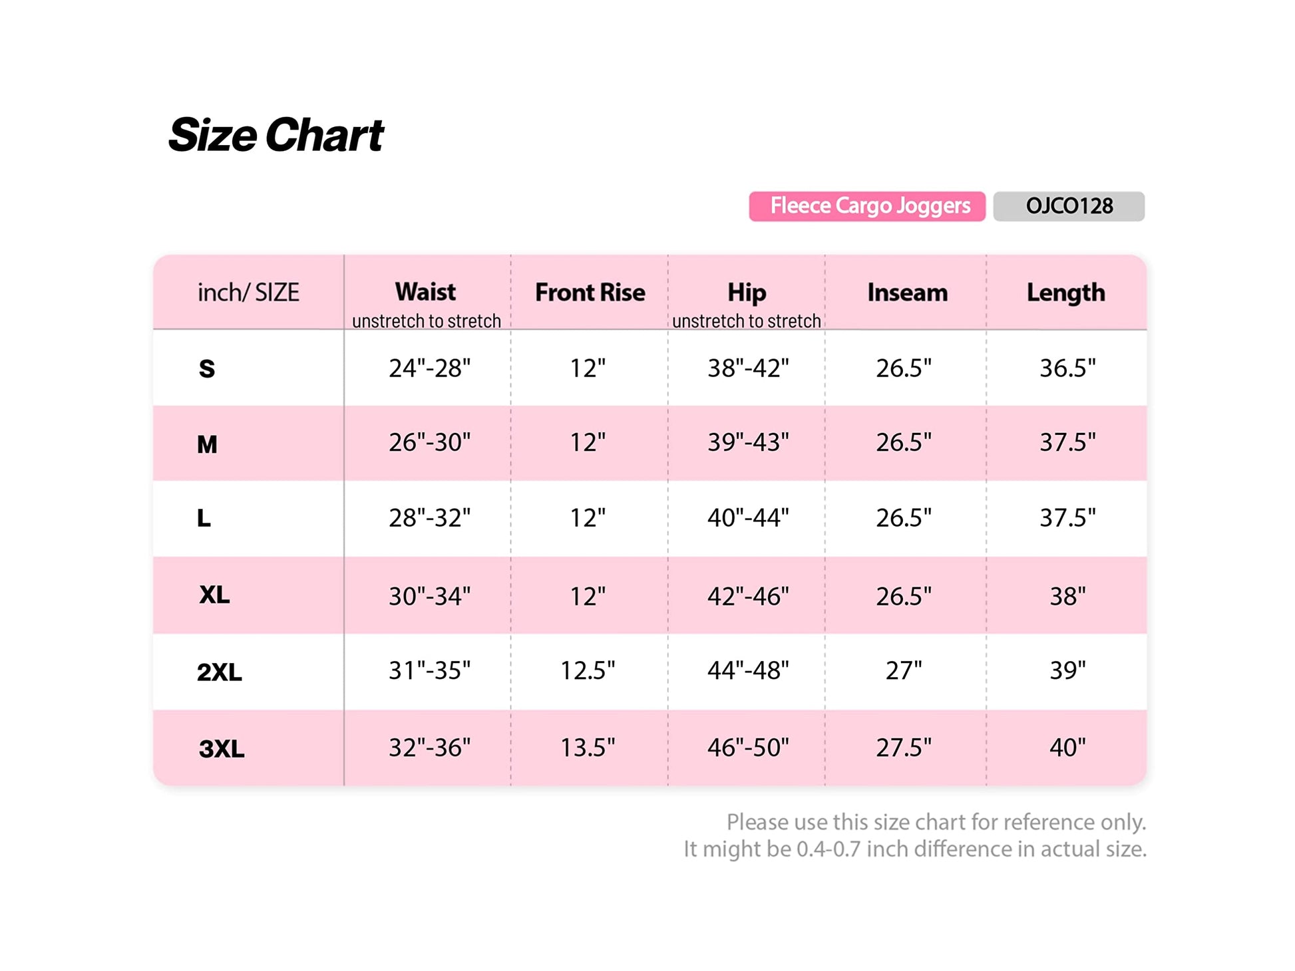The width and height of the screenshot is (1295, 971).
Task: Select the XL size row label
Action: point(214,595)
